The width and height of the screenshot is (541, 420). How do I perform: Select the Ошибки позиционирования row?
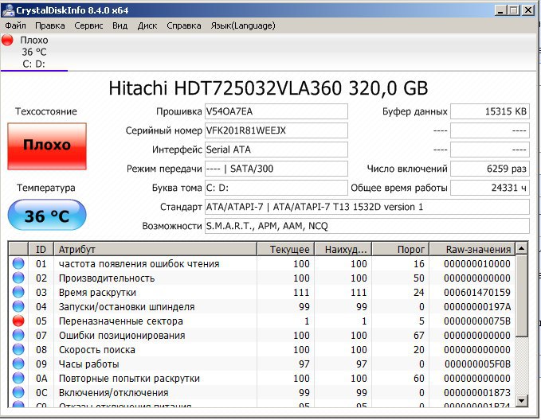coord(261,335)
